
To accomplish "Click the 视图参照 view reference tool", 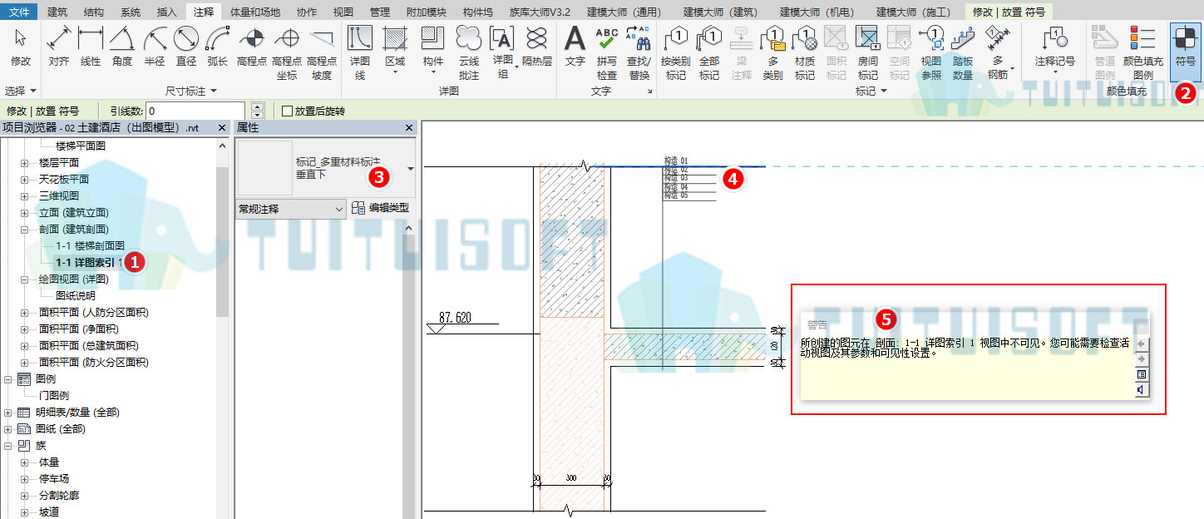I will click(x=931, y=52).
